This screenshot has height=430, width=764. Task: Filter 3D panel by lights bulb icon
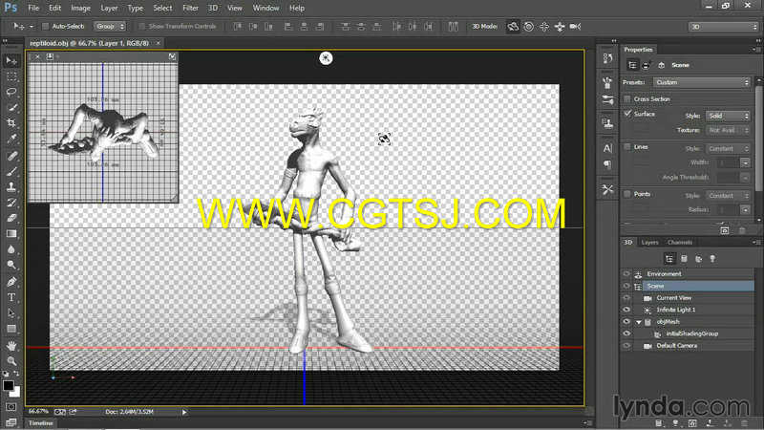pos(712,259)
